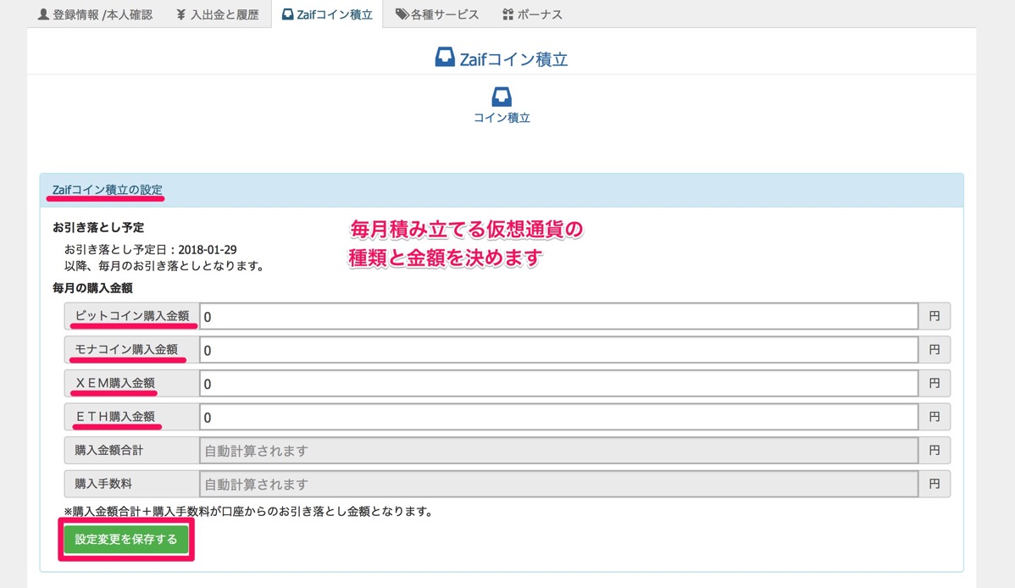
Task: Click the コイン積立 tray icon
Action: (x=501, y=97)
